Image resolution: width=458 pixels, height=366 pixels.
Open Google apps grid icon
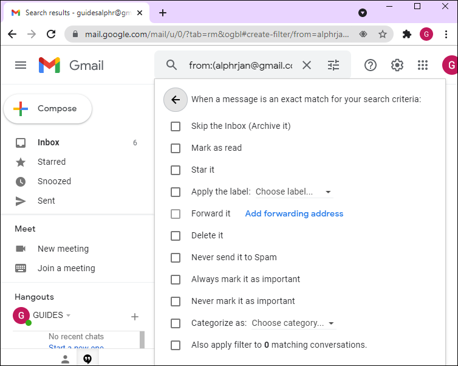coord(423,65)
